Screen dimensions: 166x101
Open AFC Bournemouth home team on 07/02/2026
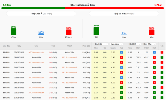[x=36, y=52]
